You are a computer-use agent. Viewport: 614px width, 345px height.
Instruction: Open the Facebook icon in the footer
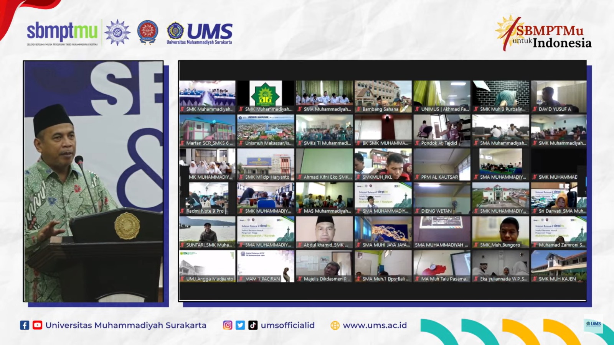click(25, 325)
